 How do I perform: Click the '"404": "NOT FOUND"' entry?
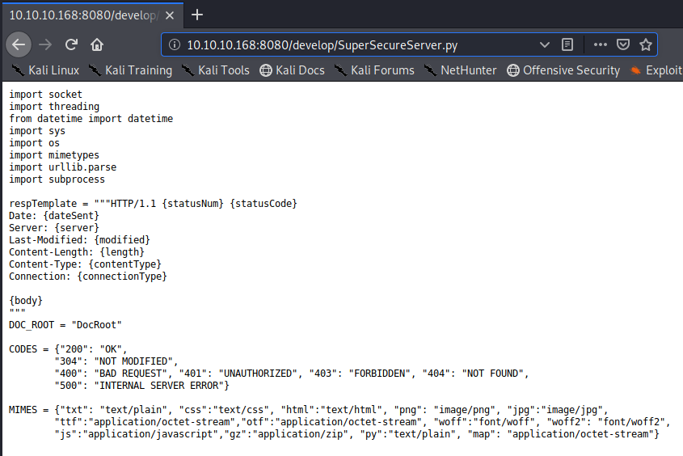click(x=473, y=374)
